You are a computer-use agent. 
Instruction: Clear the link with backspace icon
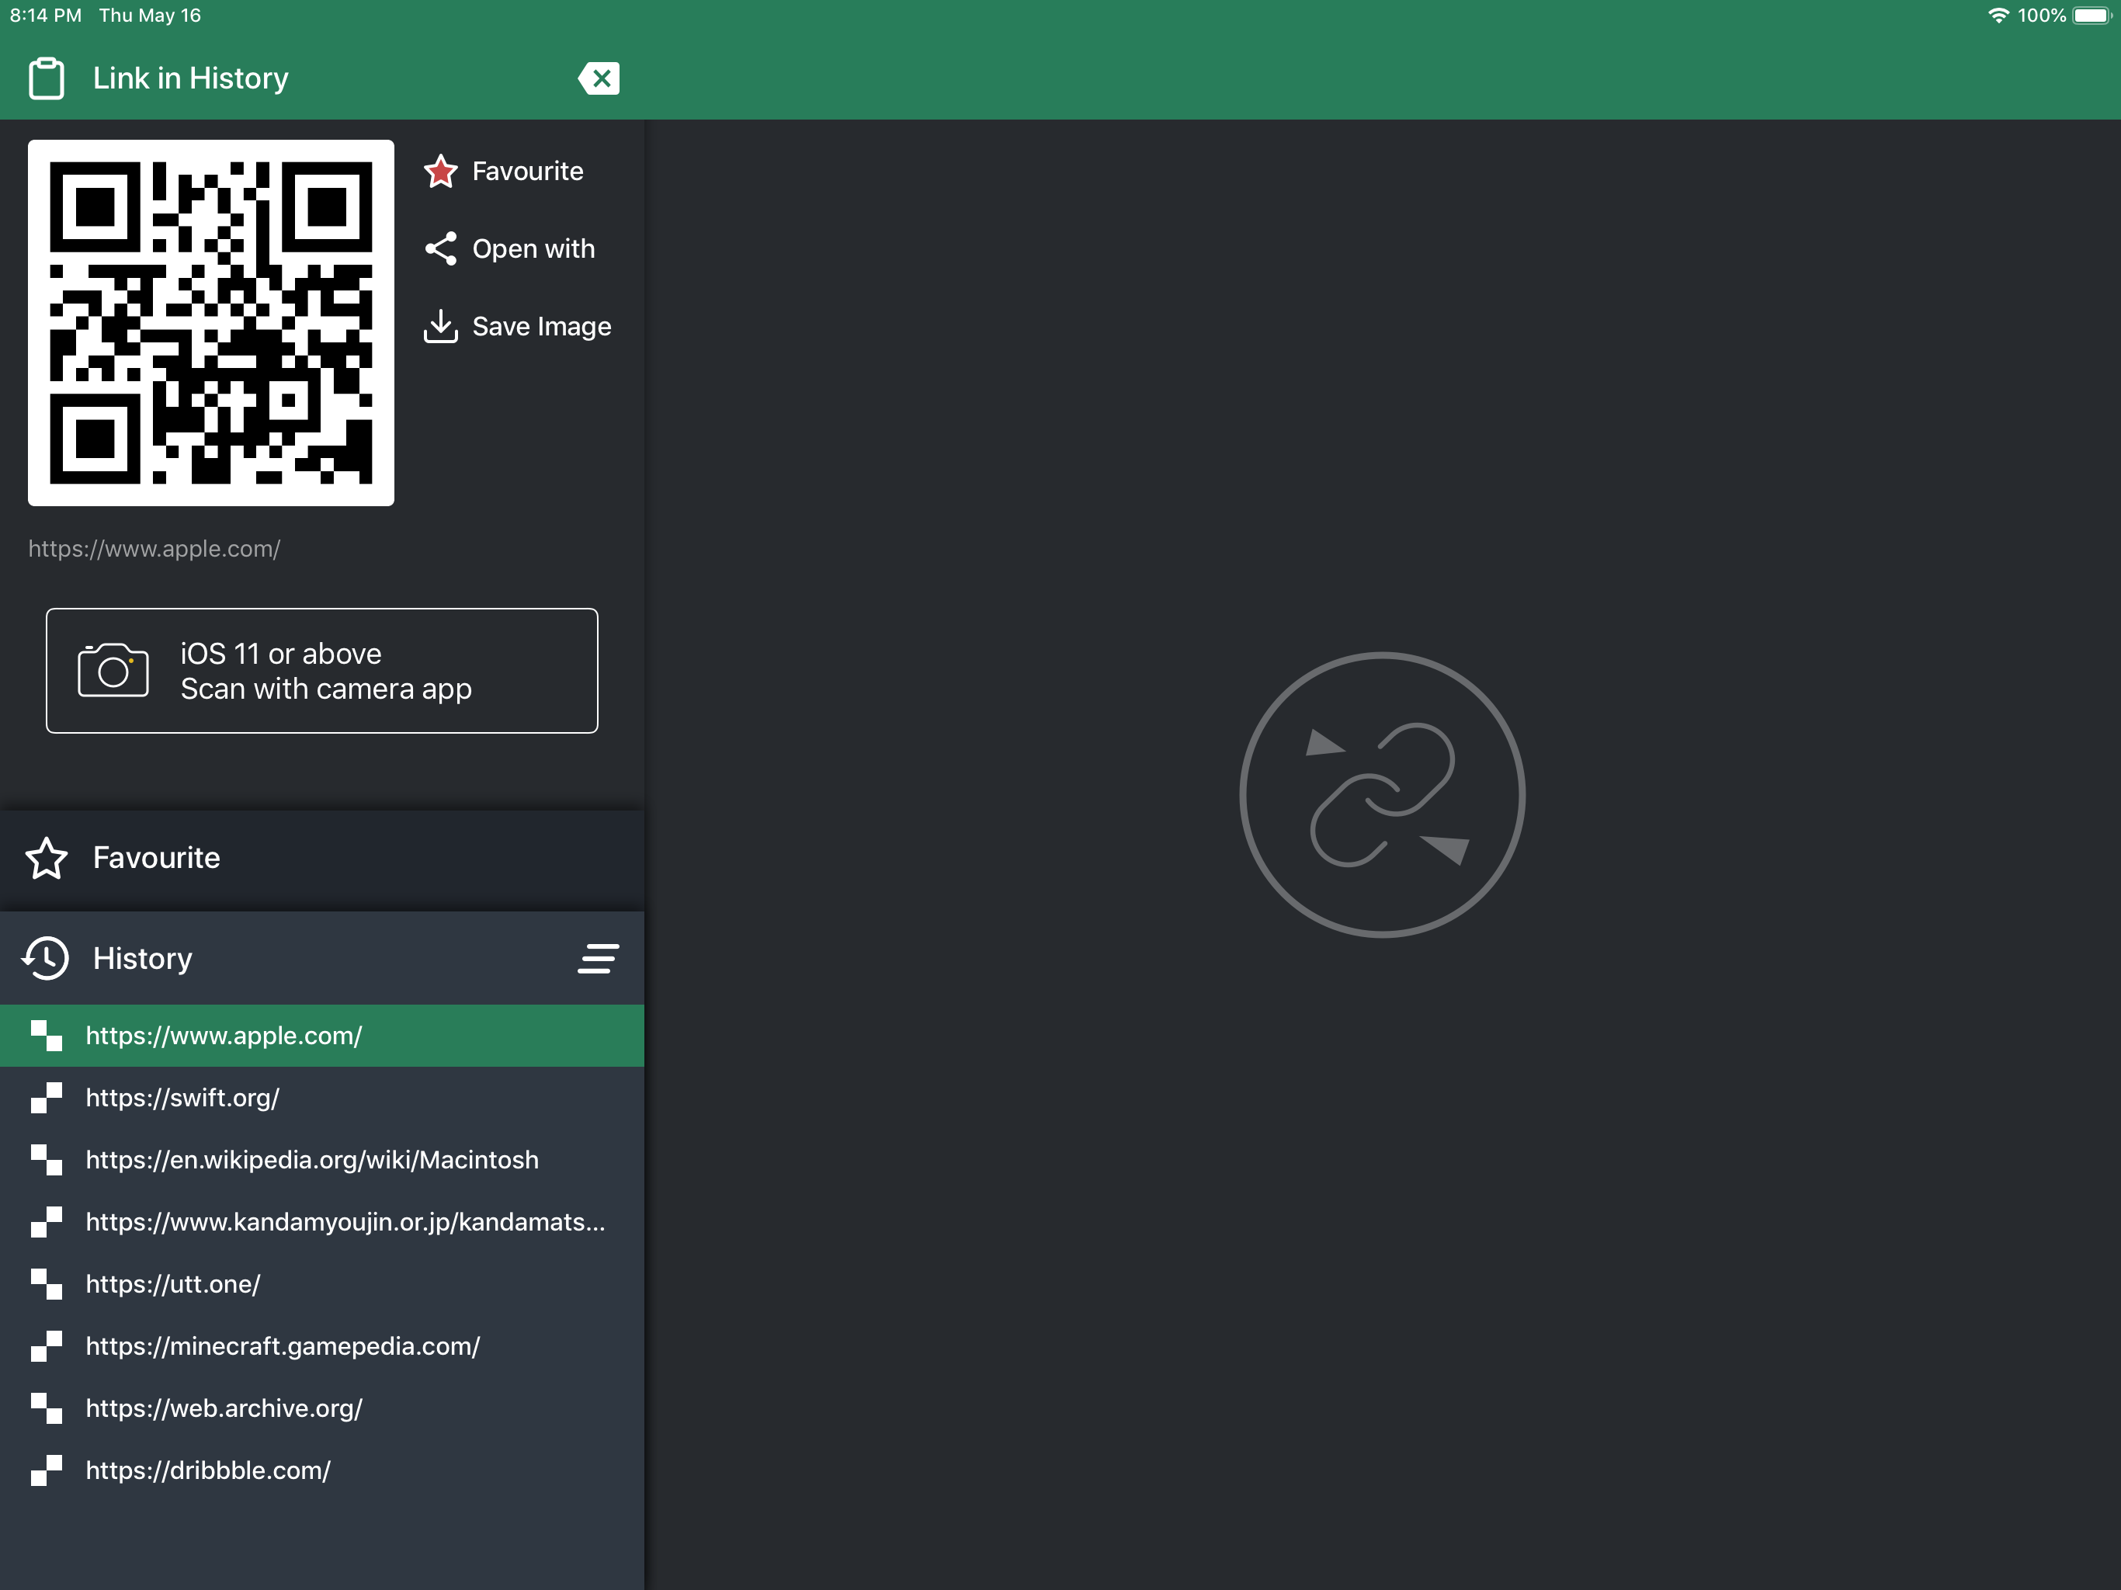tap(599, 78)
